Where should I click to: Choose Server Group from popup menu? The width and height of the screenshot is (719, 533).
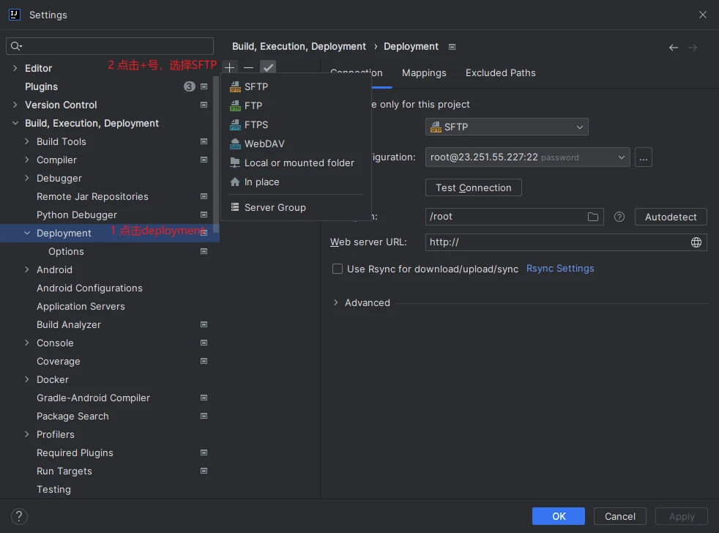click(x=296, y=207)
